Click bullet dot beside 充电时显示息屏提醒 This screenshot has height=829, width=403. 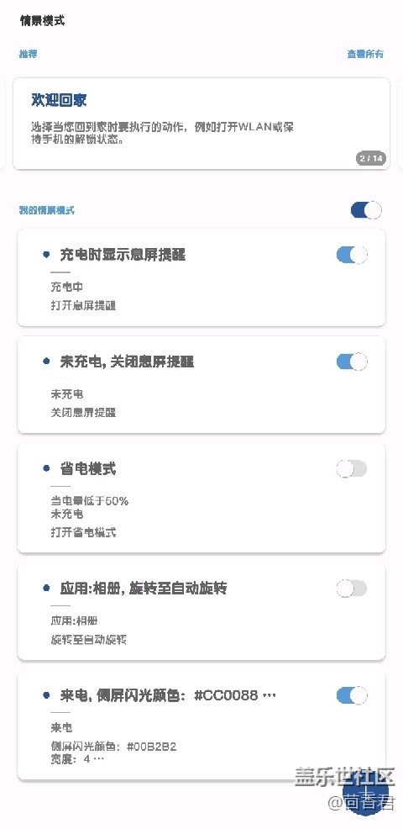pos(46,255)
